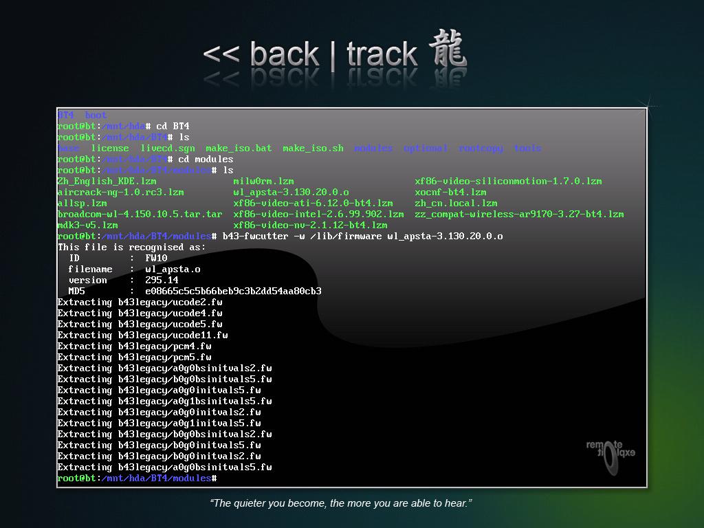This screenshot has width=704, height=528.
Task: Click the 'The quieter you become' quote text
Action: [341, 503]
